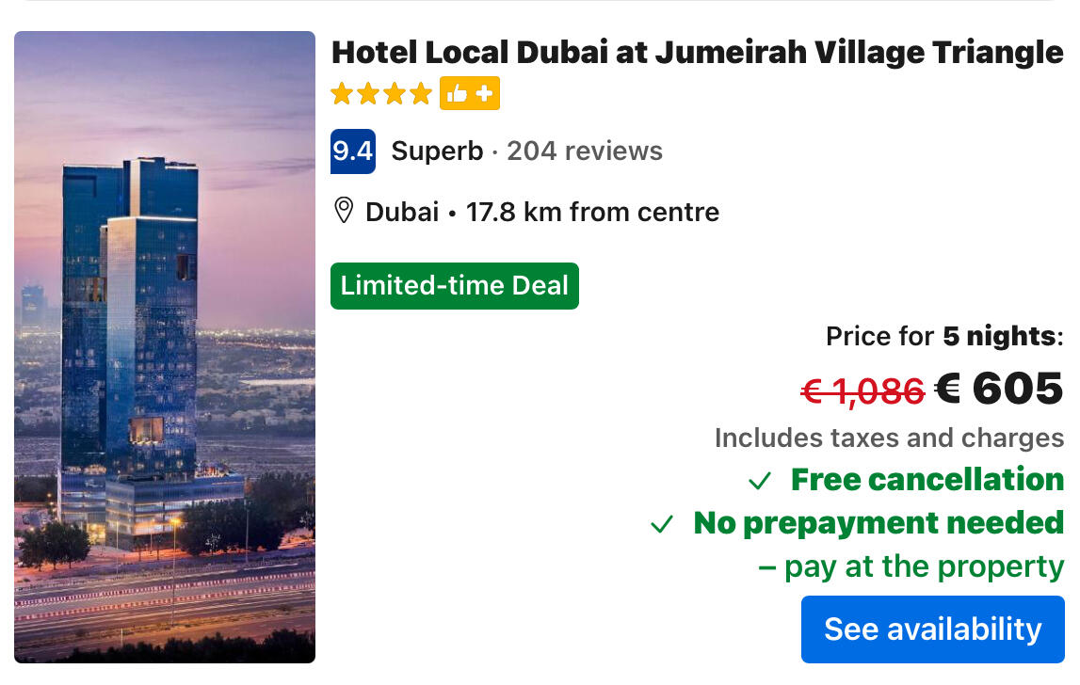Click the See availability button
Image resolution: width=1080 pixels, height=685 pixels.
(x=932, y=629)
